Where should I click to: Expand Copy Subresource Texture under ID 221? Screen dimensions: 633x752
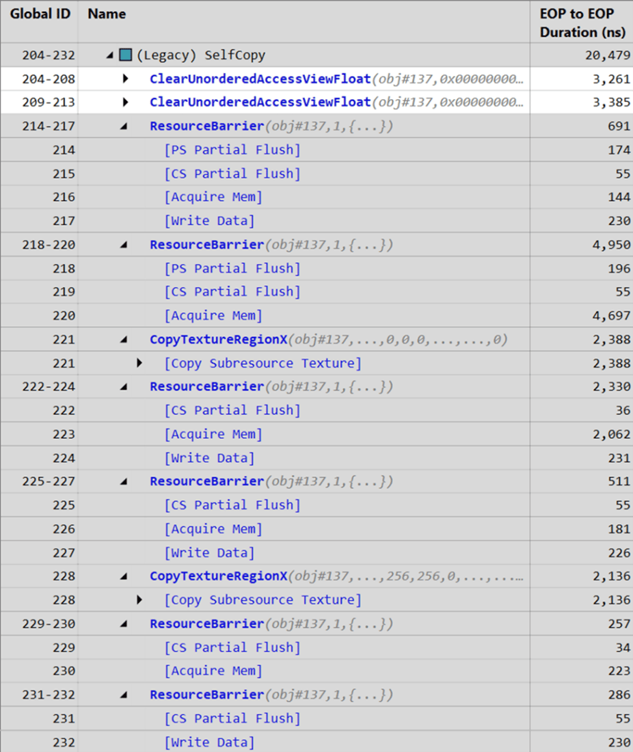point(139,362)
